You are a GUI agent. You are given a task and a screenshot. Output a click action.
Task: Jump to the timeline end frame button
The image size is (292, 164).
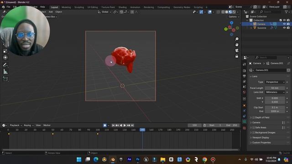(132, 125)
